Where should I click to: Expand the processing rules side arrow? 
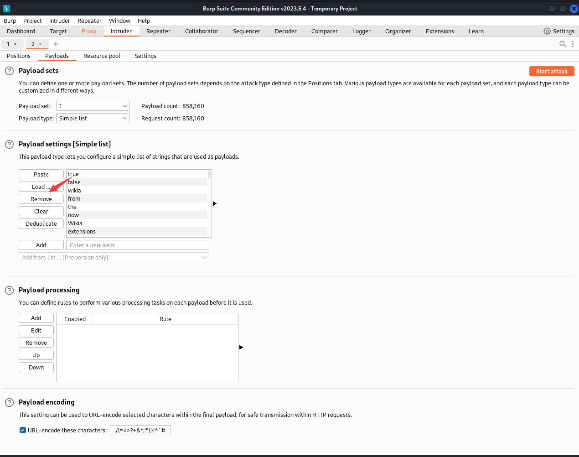point(241,348)
